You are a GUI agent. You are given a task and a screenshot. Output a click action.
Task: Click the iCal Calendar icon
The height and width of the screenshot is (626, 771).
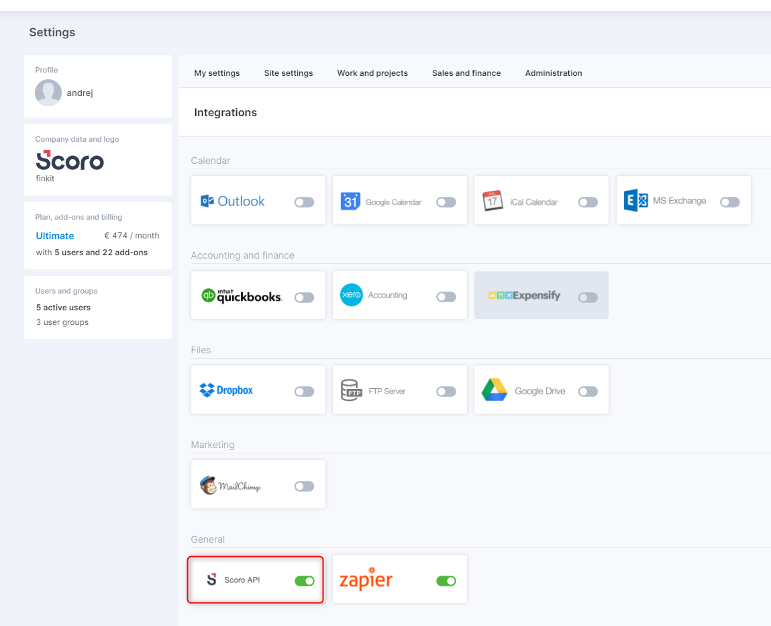(x=493, y=201)
